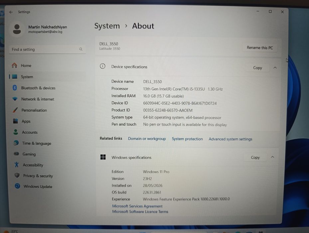The height and width of the screenshot is (233, 309).
Task: Click the Version value 23H2
Action: 147,178
